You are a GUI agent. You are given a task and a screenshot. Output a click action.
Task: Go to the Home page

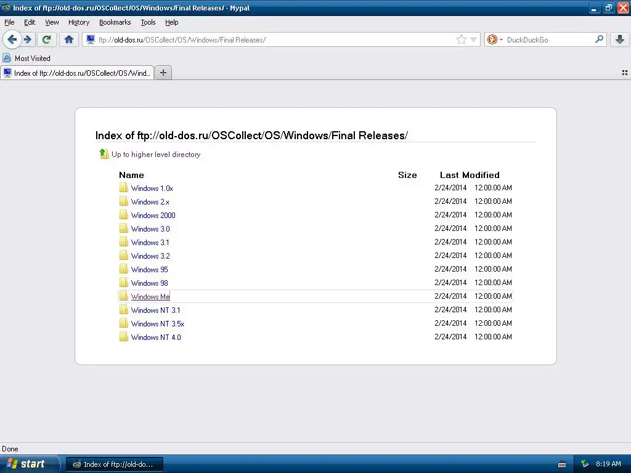point(69,39)
